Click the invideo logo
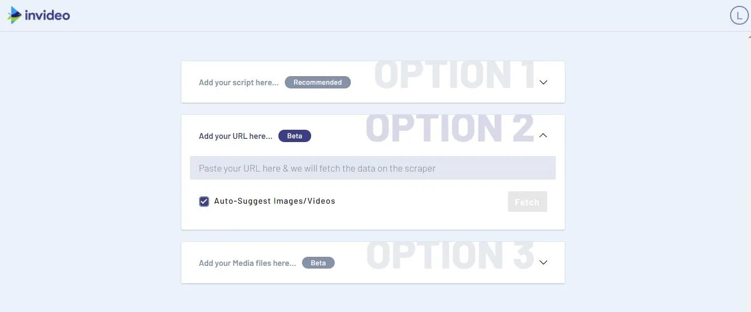The image size is (751, 312). [38, 15]
